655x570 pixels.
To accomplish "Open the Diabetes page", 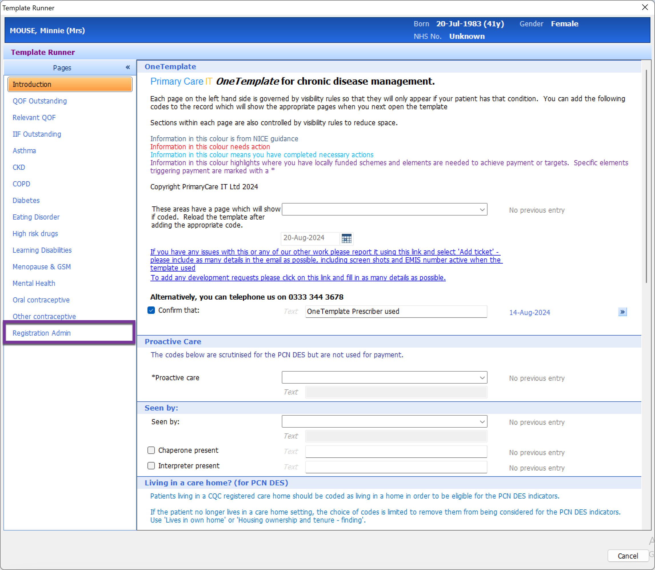I will (26, 200).
